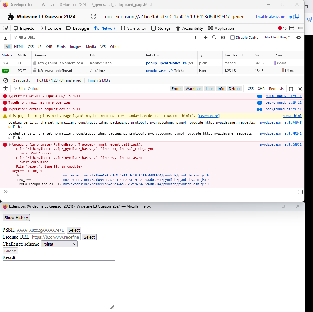Open the Application tab
313x312 pixels.
221,28
